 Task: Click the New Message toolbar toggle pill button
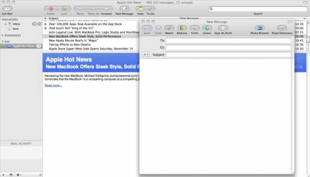tap(290, 22)
